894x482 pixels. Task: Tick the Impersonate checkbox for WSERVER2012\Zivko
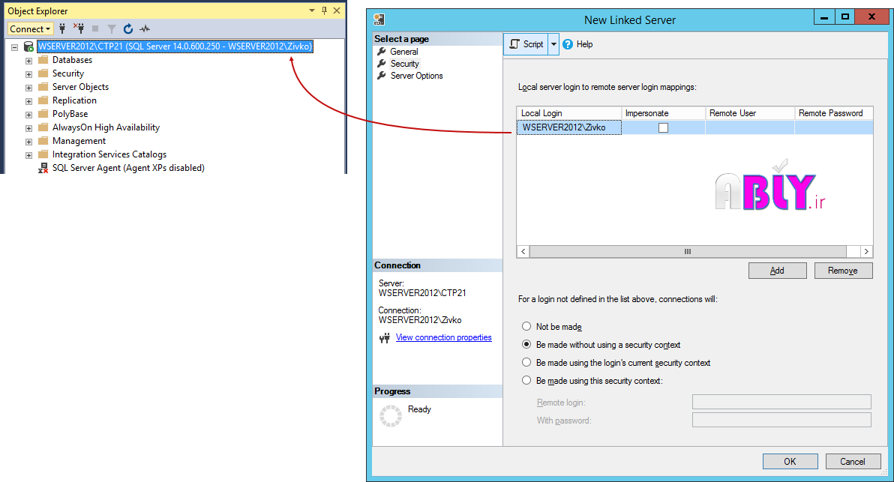663,127
